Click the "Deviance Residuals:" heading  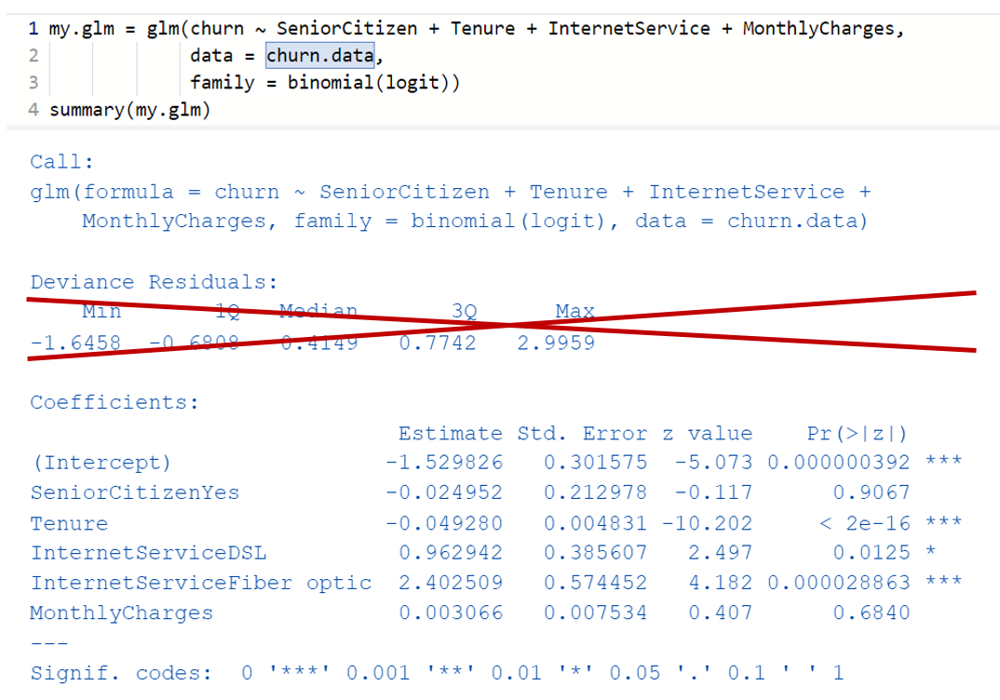point(154,282)
